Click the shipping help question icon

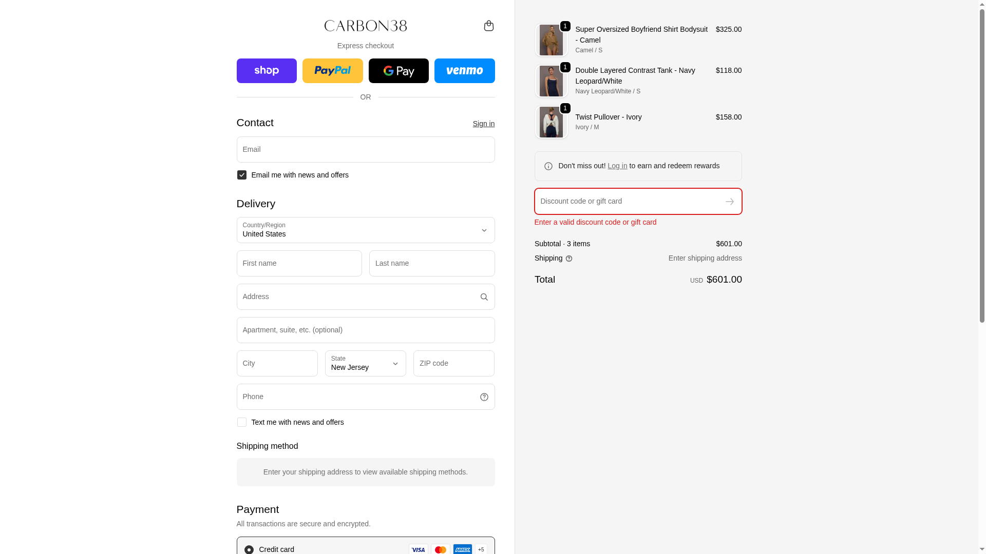click(x=569, y=259)
